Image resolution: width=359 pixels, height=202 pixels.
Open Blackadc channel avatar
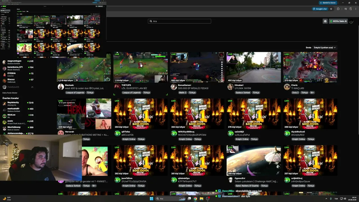(61, 87)
